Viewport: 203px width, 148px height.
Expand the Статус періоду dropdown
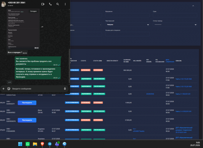click(x=175, y=25)
